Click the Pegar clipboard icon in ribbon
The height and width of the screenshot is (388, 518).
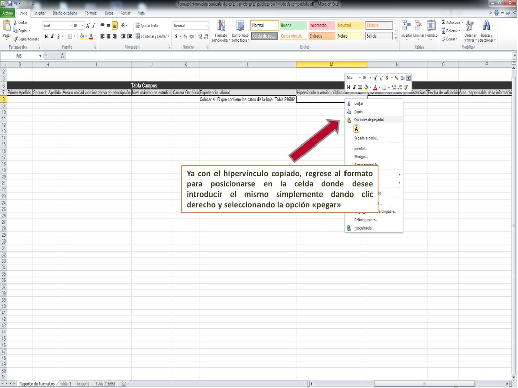point(7,26)
